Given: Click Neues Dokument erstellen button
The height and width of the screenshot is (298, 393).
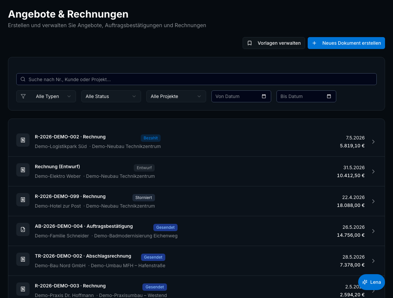Looking at the screenshot, I should (346, 43).
